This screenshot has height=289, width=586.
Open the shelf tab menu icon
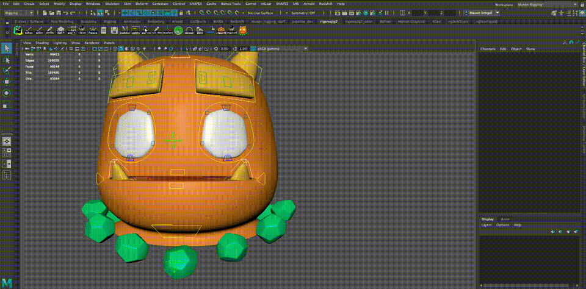(x=7, y=22)
